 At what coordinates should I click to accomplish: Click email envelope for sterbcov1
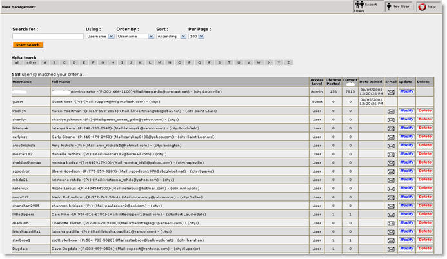(x=391, y=240)
